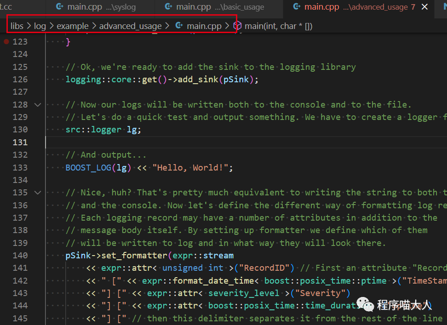Place cursor on empty line 131
447x325 pixels.
point(184,143)
